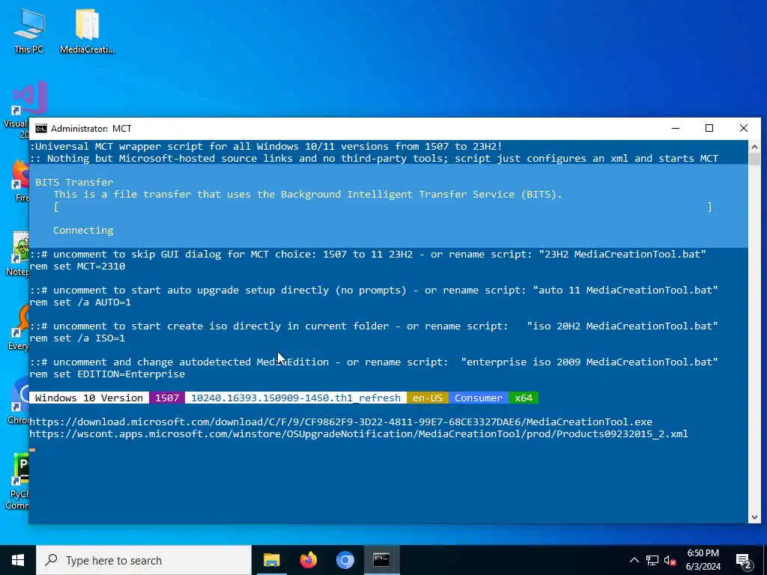Viewport: 767px width, 575px height.
Task: Open the Action Center notifications icon
Action: click(x=743, y=561)
